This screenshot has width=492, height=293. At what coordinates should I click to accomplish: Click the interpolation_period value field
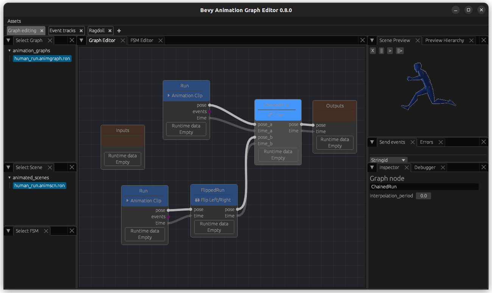tap(423, 195)
